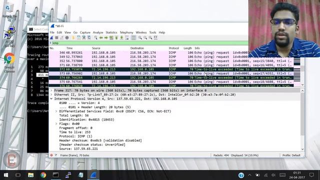Open the File menu
The image size is (320, 180).
pos(52,32)
